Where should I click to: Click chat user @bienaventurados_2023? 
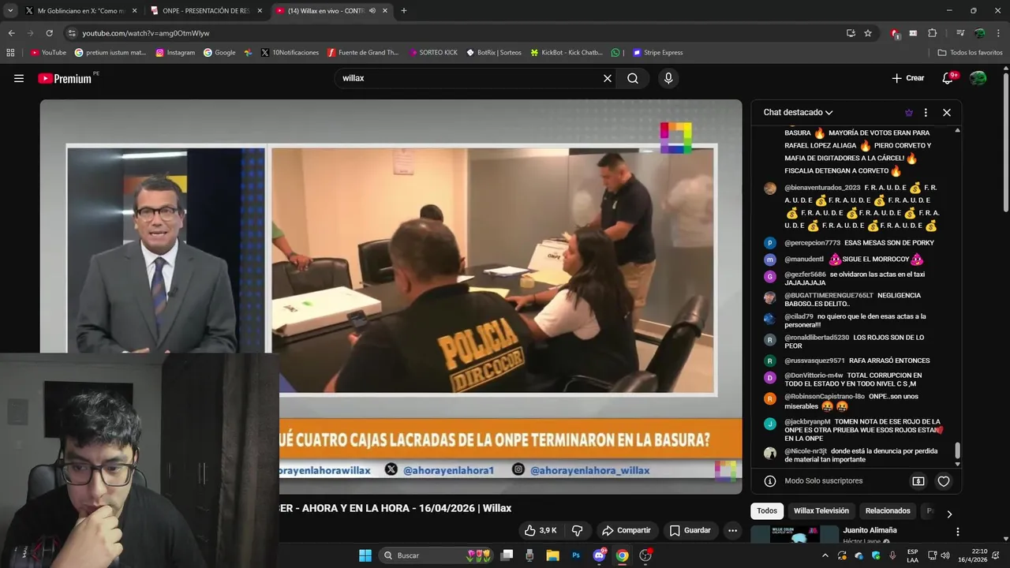[x=822, y=188]
